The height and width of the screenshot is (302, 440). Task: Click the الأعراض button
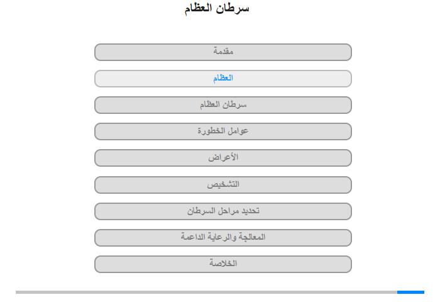click(x=223, y=158)
